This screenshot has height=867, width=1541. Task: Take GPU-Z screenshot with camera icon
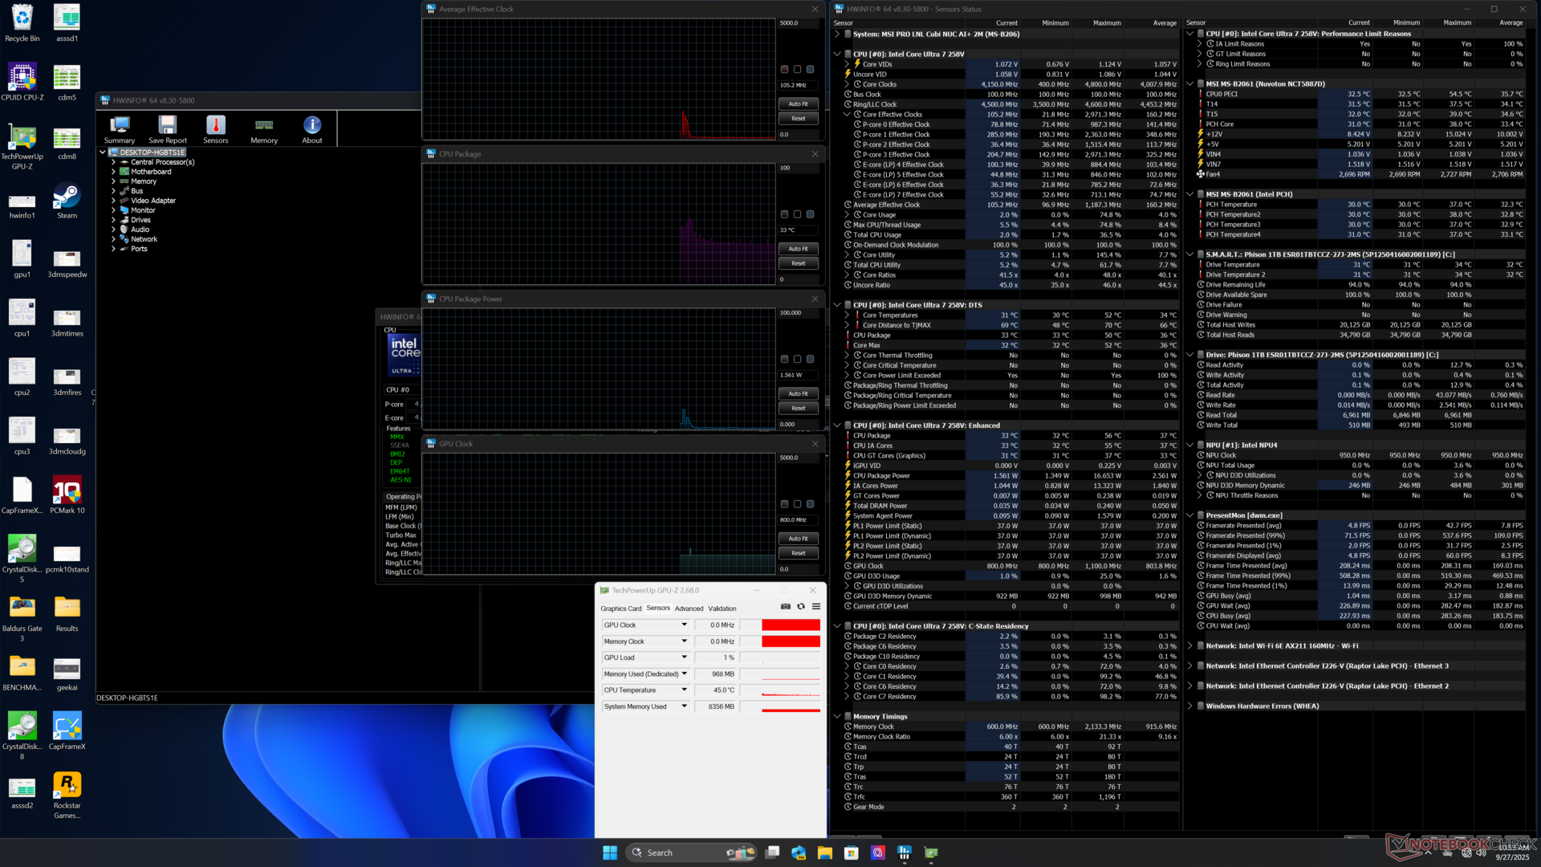point(786,607)
